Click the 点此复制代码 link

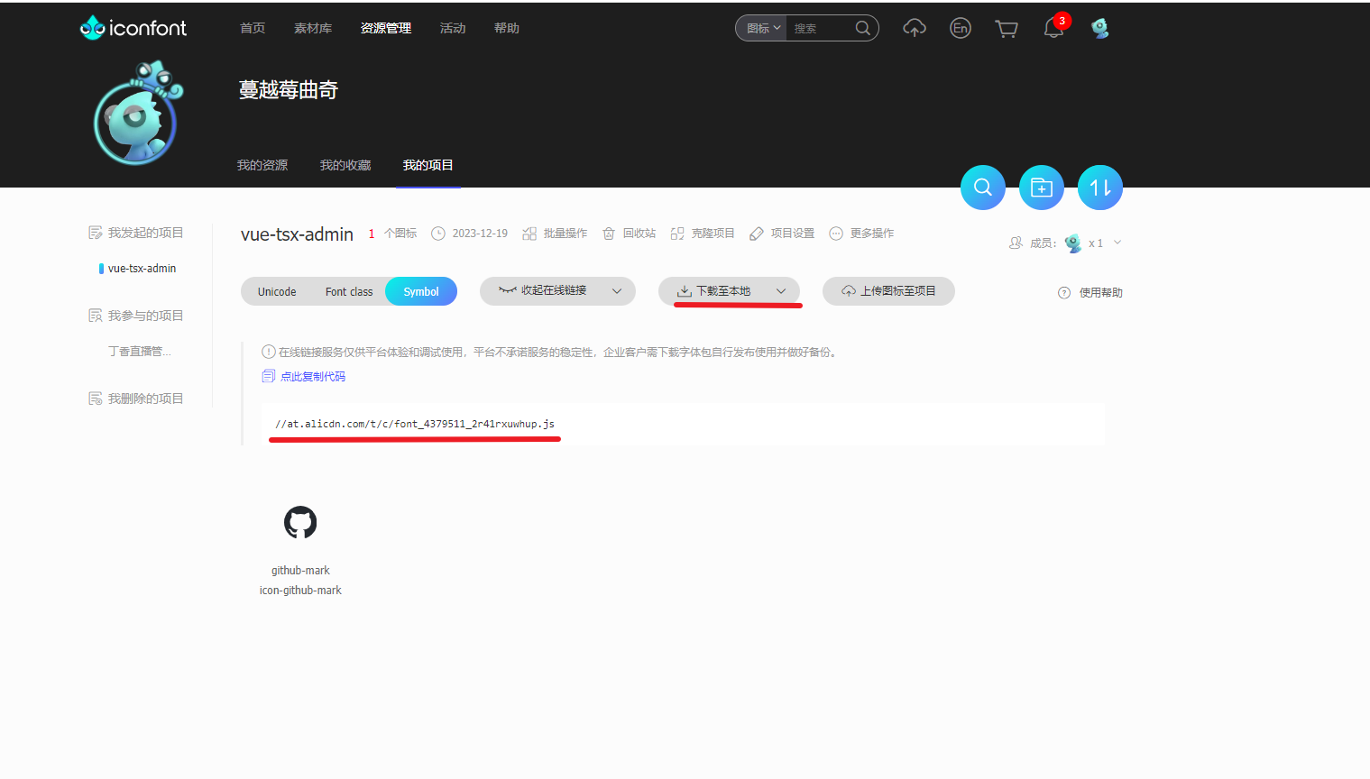[313, 377]
